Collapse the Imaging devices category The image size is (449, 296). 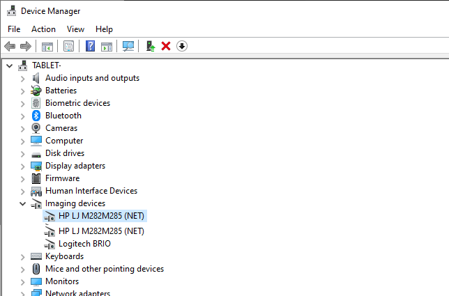[22, 203]
